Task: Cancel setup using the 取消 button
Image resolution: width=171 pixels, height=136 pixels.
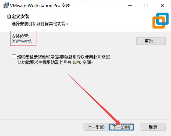Action: (x=153, y=127)
